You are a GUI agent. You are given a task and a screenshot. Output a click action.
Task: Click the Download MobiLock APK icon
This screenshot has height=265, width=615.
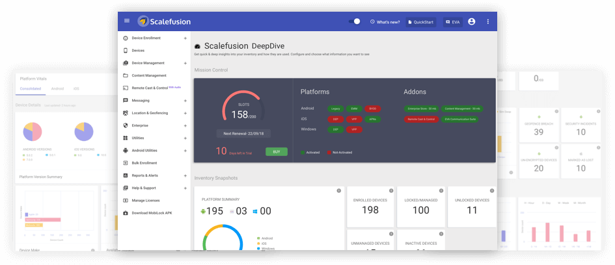point(126,213)
